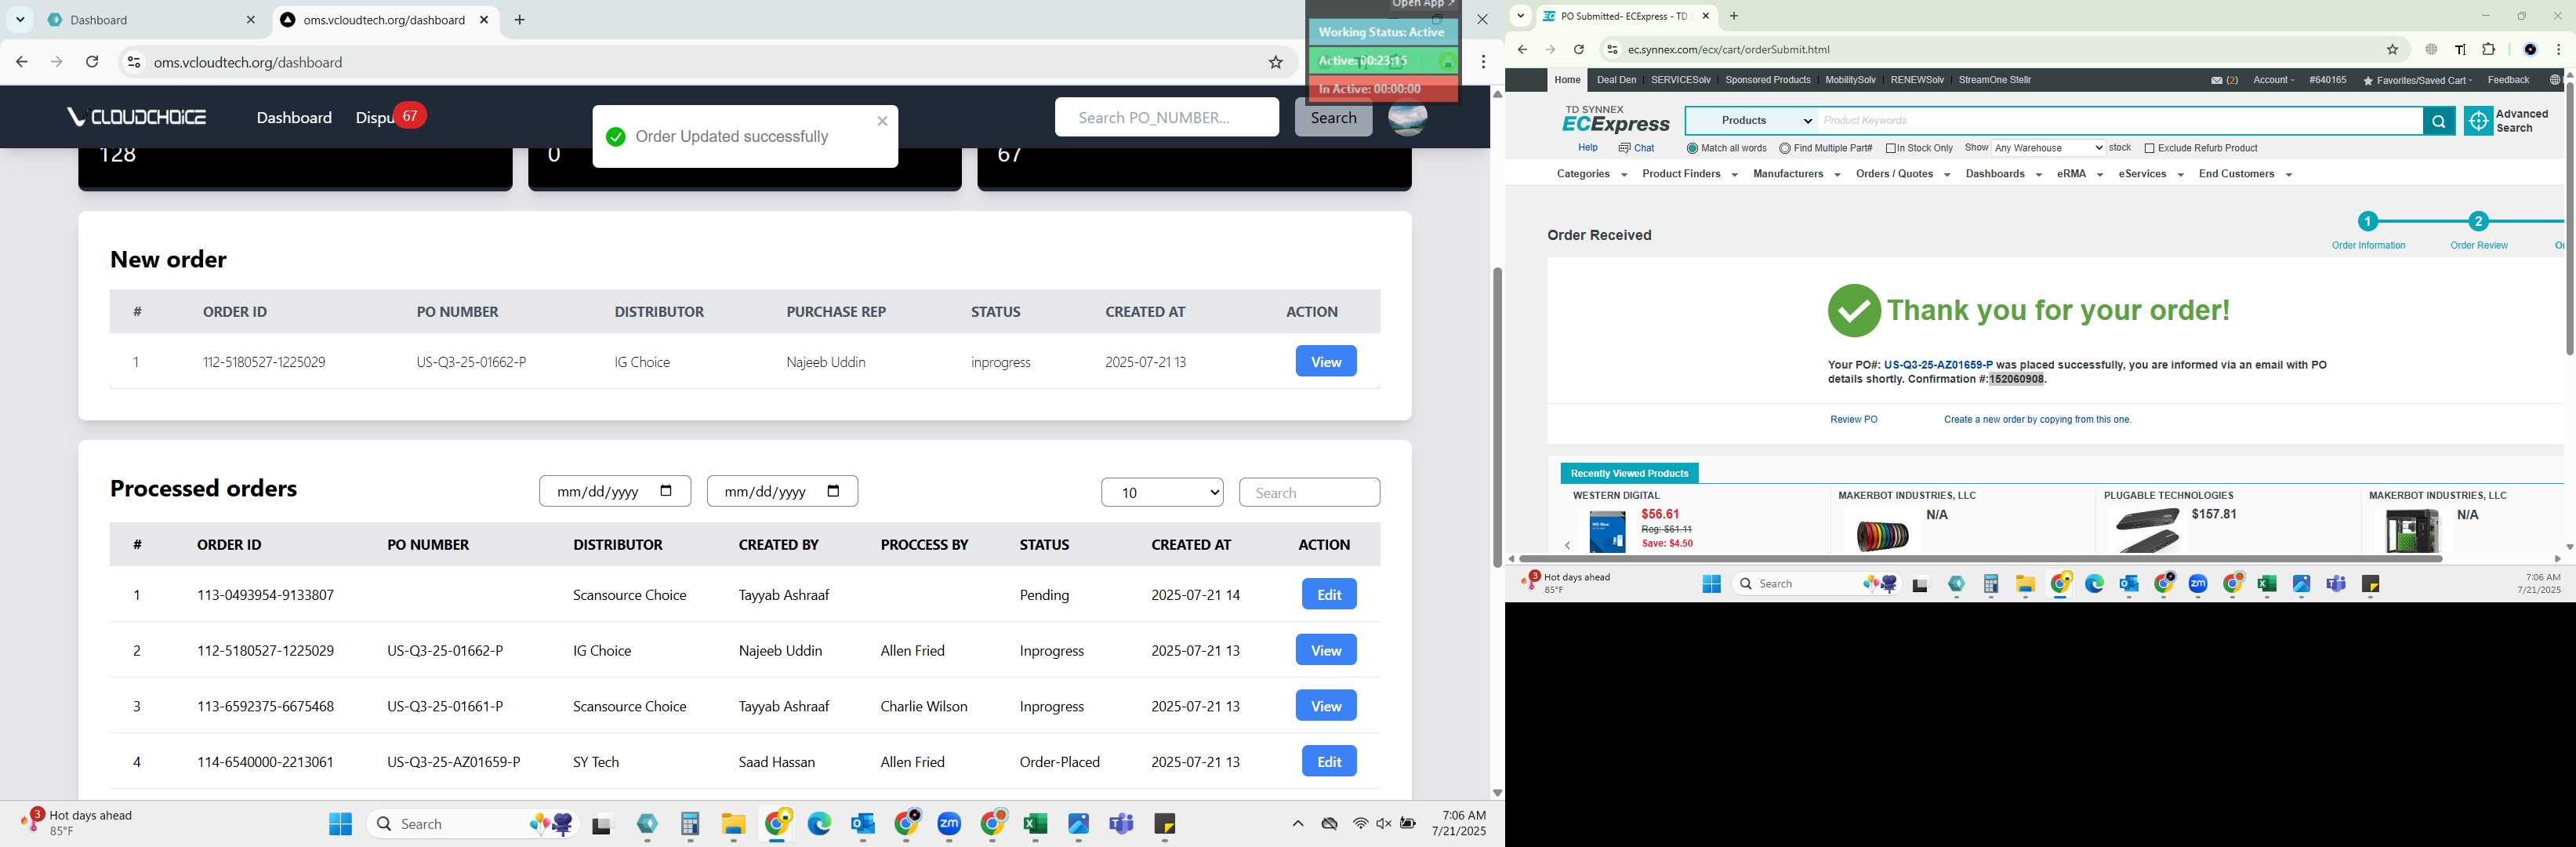2576x847 pixels.
Task: Click the TD Synnex ECExpress logo
Action: point(1616,119)
